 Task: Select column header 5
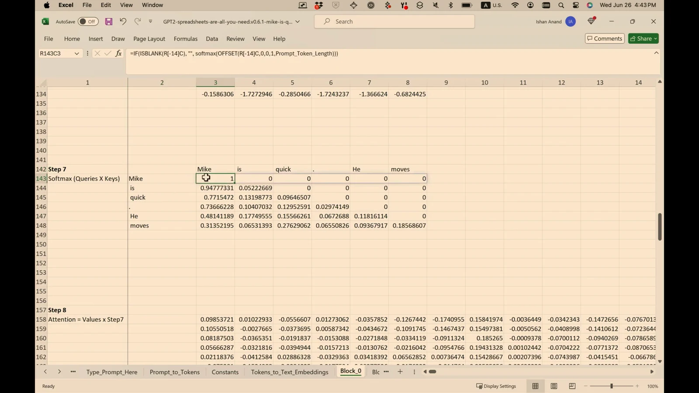292,83
